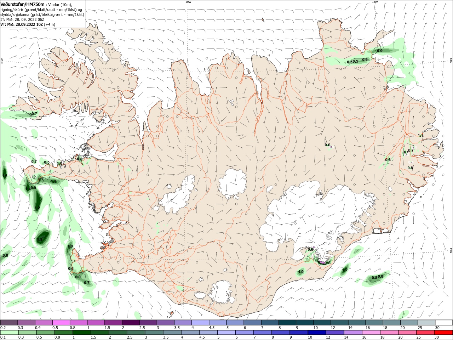Click the 20W longitude label
Image resolution: width=453 pixels, height=340 pixels.
coord(188,2)
